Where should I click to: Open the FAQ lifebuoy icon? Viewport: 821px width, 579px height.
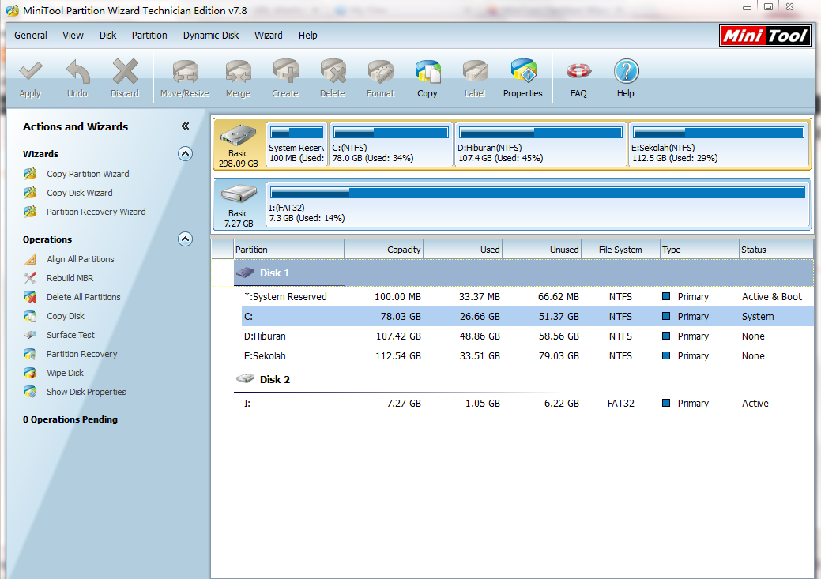(x=578, y=71)
